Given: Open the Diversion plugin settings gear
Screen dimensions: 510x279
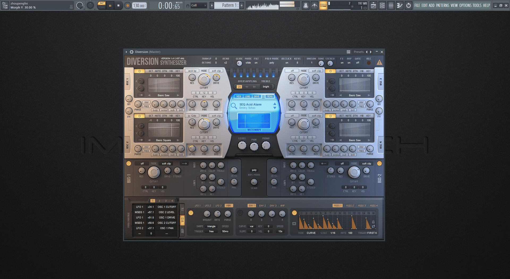Looking at the screenshot, I should [131, 52].
